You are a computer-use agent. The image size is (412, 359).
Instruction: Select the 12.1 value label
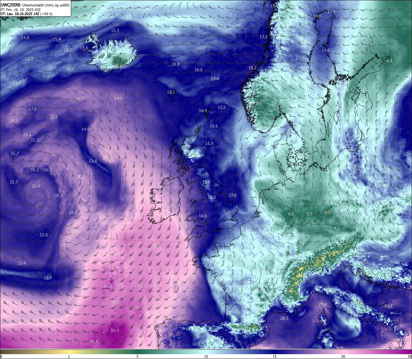[171, 92]
